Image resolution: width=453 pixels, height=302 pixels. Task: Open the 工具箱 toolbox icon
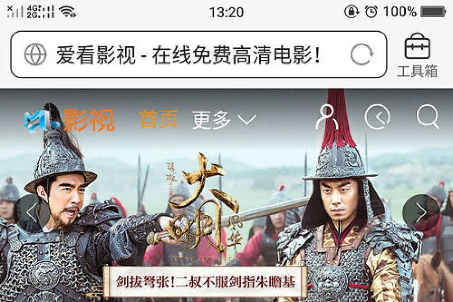click(x=417, y=55)
